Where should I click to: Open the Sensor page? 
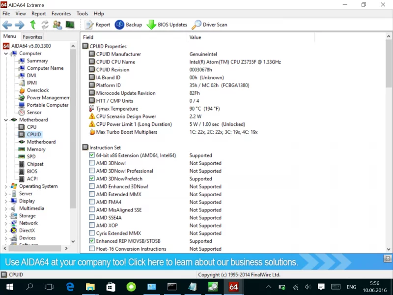tap(34, 113)
